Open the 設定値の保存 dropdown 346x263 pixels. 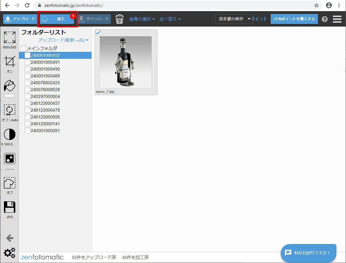[x=233, y=19]
